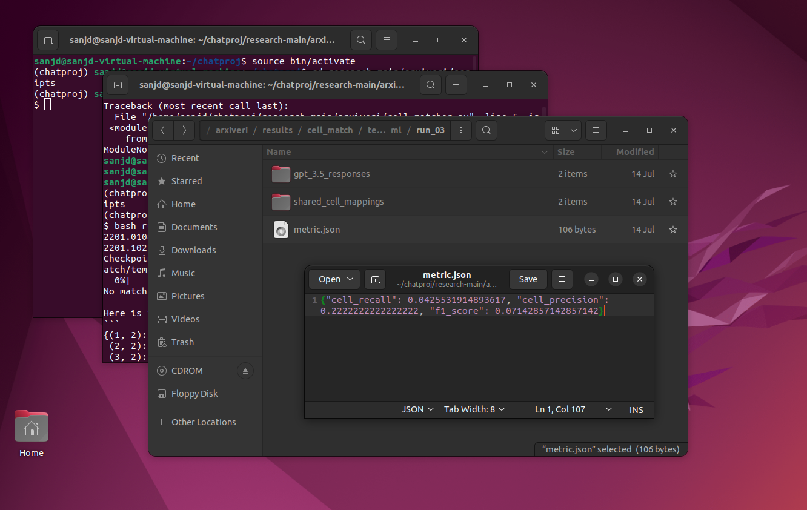This screenshot has height=510, width=807.
Task: Go back in the file manager
Action: (163, 130)
